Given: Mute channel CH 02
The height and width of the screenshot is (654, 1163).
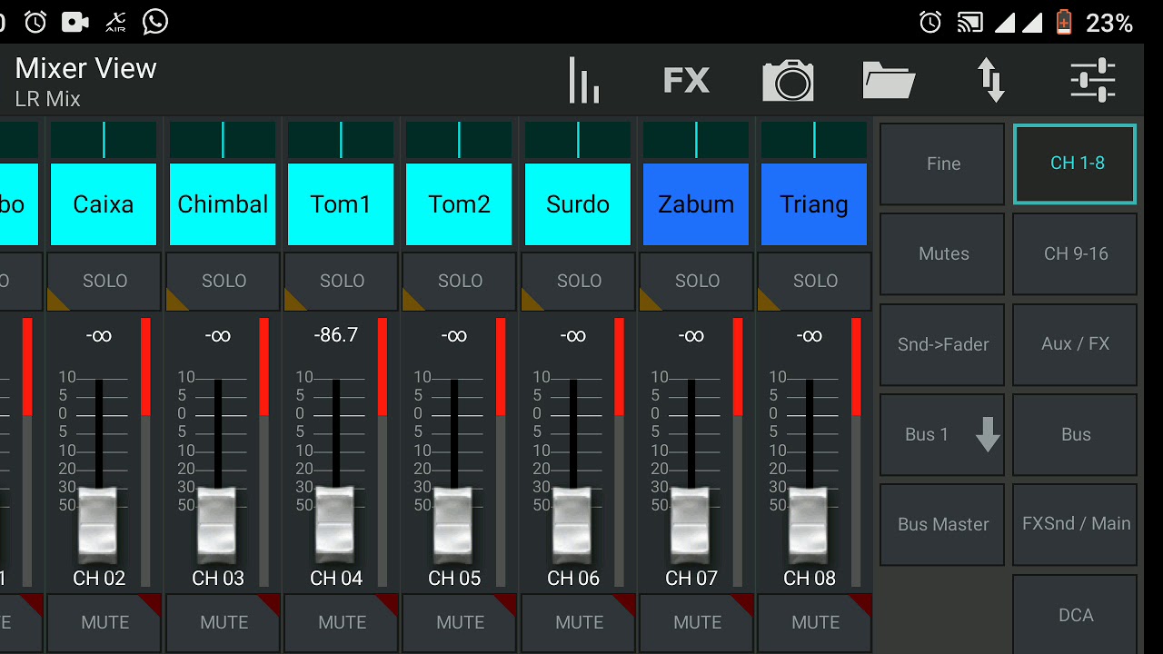Looking at the screenshot, I should pyautogui.click(x=104, y=623).
